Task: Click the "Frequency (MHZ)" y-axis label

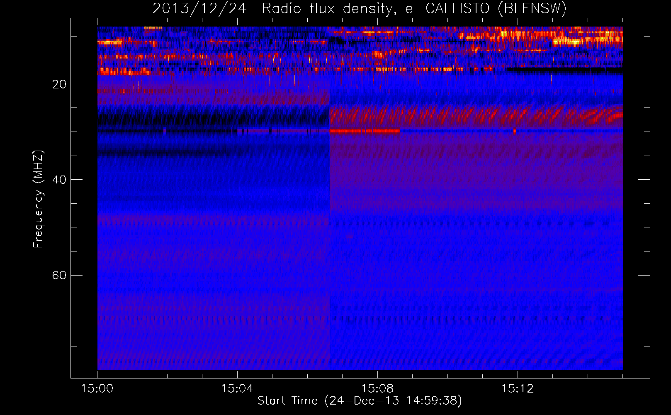Action: click(x=38, y=199)
